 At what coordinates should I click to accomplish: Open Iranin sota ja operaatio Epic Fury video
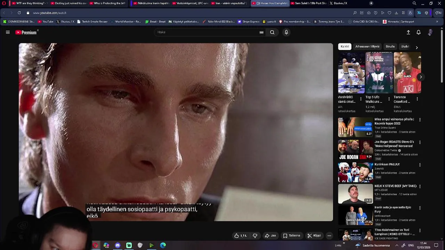pyautogui.click(x=355, y=215)
